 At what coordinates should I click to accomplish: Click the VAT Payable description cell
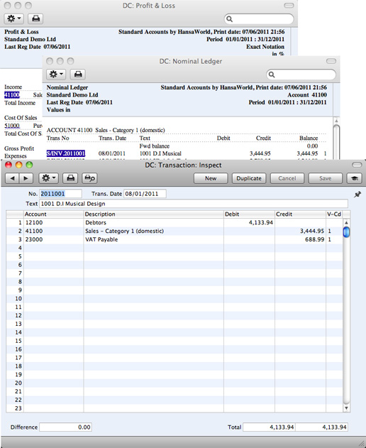point(154,239)
